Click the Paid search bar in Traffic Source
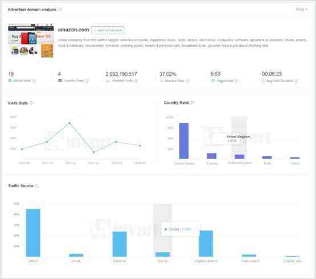316x279 pixels. (249, 256)
